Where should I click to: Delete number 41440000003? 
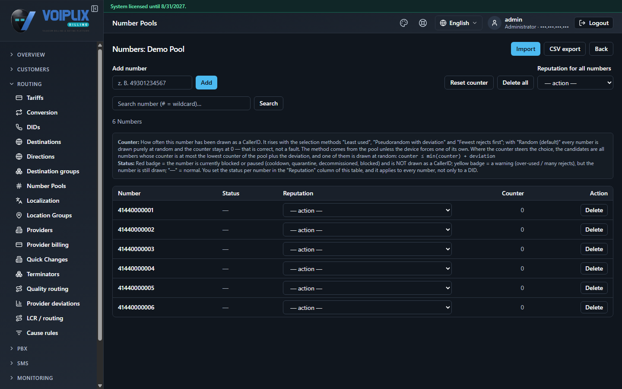point(594,249)
